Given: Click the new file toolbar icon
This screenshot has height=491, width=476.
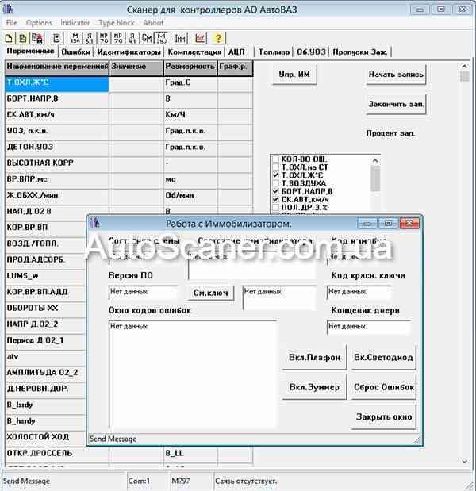Looking at the screenshot, I should (x=10, y=37).
